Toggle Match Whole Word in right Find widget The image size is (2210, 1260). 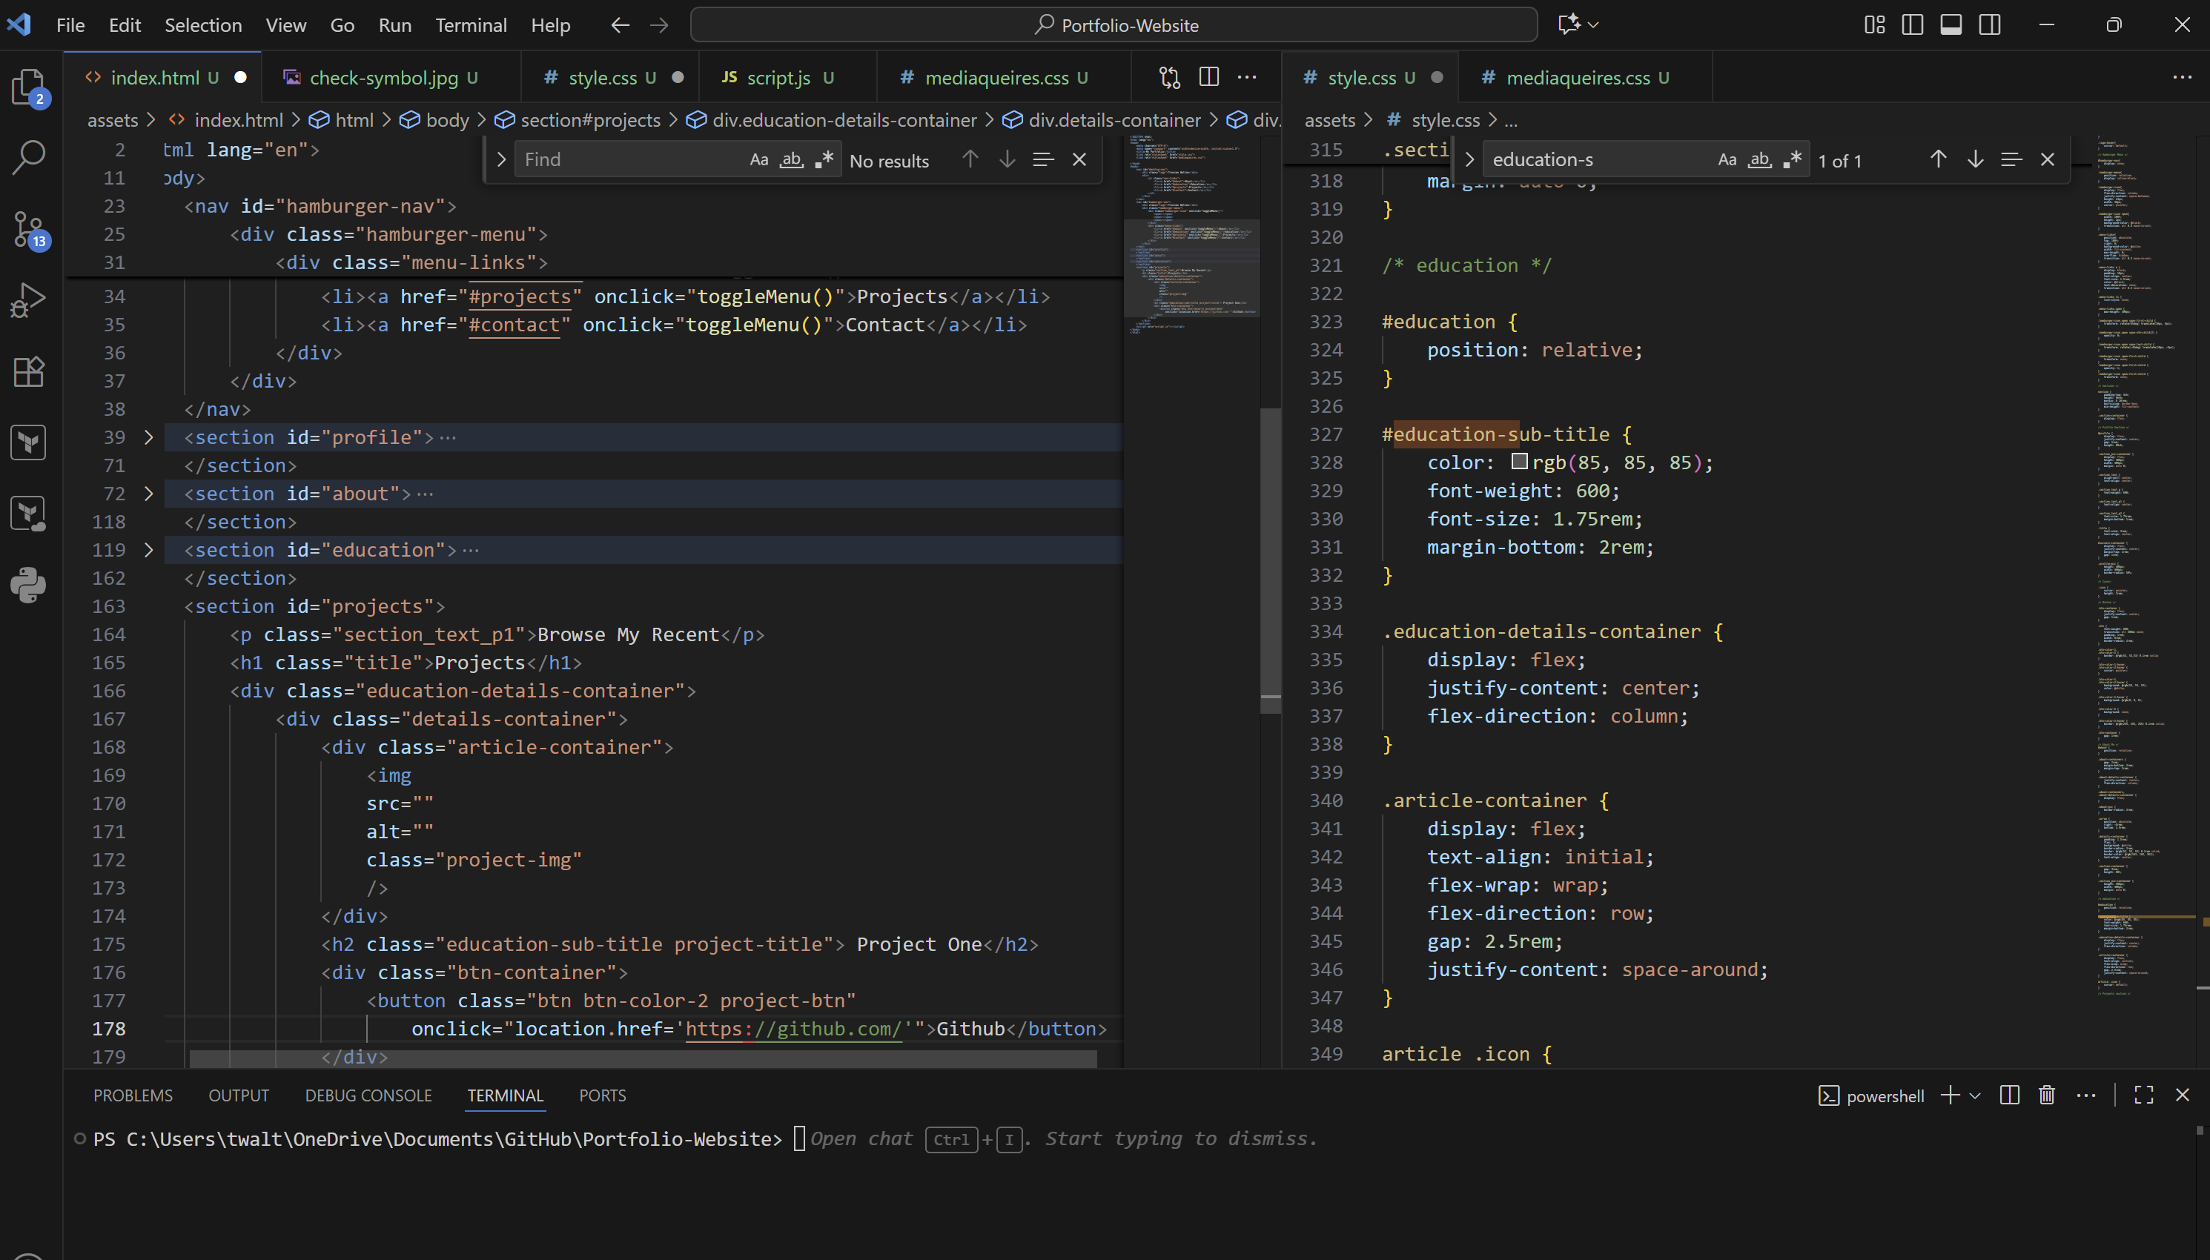(x=1759, y=160)
